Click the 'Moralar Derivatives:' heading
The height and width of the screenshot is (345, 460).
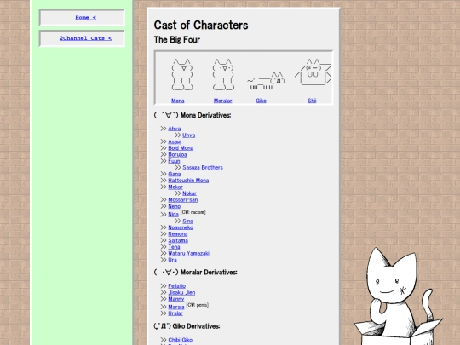(209, 273)
